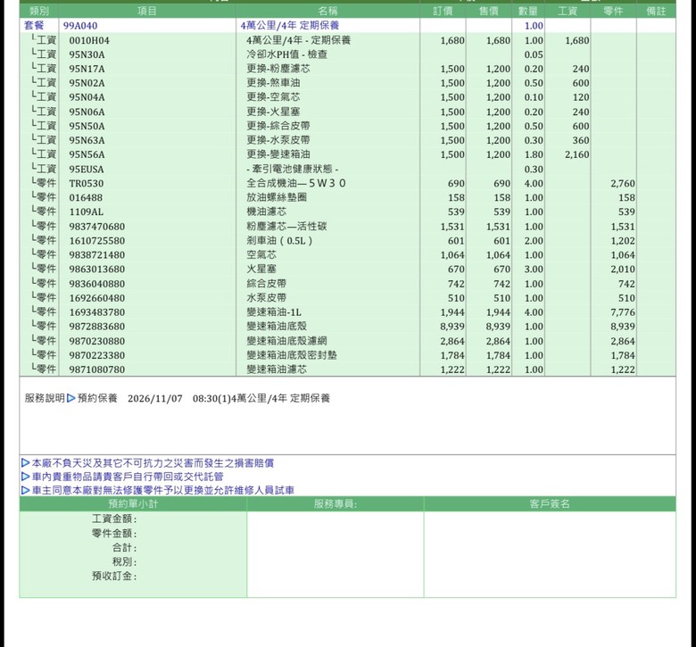
Task: Select part number 9836040880
Action: click(x=96, y=284)
